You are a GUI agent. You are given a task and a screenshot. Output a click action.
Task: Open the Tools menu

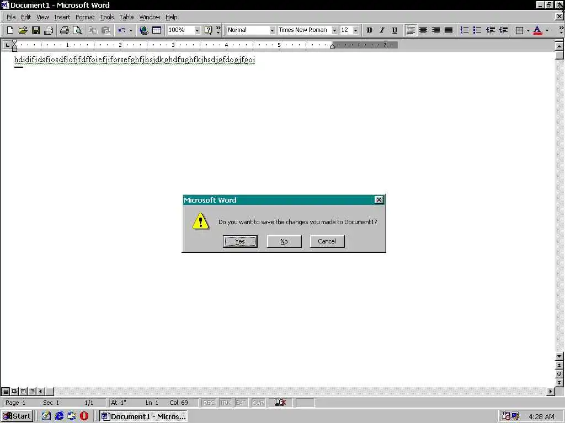pos(106,17)
